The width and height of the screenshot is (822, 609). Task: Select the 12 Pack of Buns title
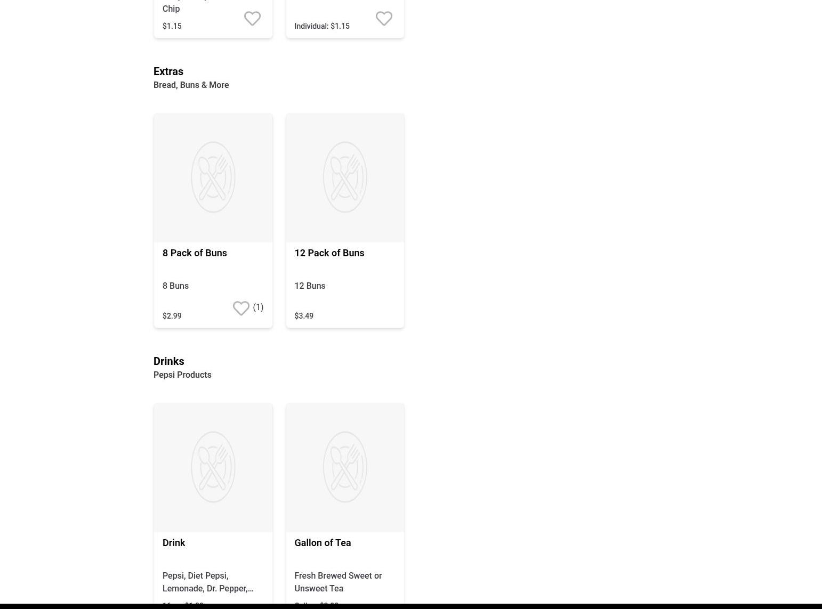[329, 253]
